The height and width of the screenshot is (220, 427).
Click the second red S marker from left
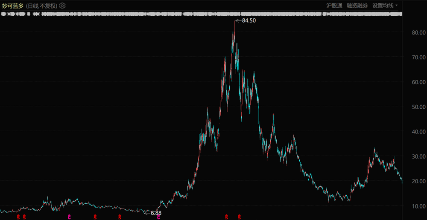pos(24,217)
